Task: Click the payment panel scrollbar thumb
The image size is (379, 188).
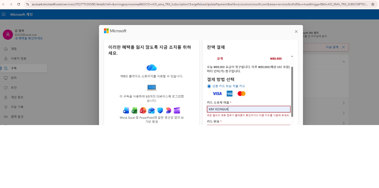Action: coord(292,91)
